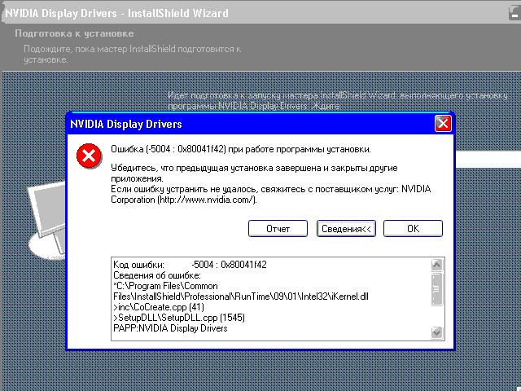Click the details scrollbar up arrow

pos(437,265)
